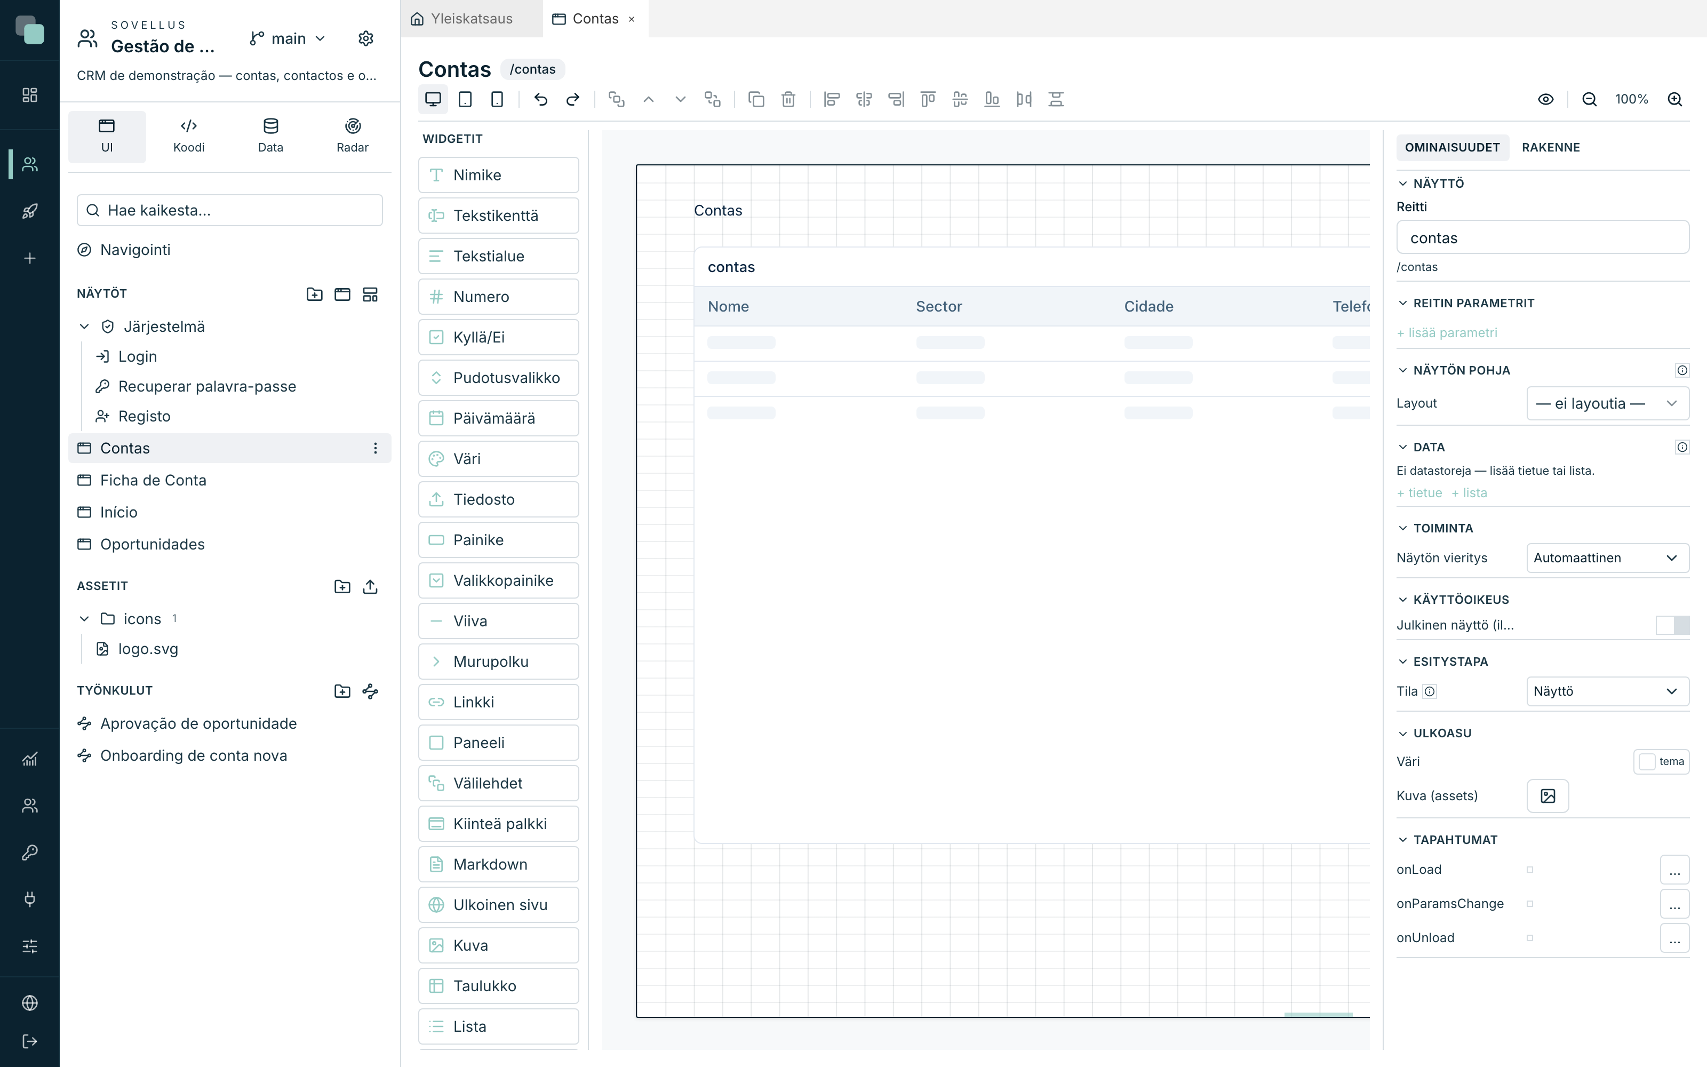Open the rocket icon in left rail

(x=30, y=211)
